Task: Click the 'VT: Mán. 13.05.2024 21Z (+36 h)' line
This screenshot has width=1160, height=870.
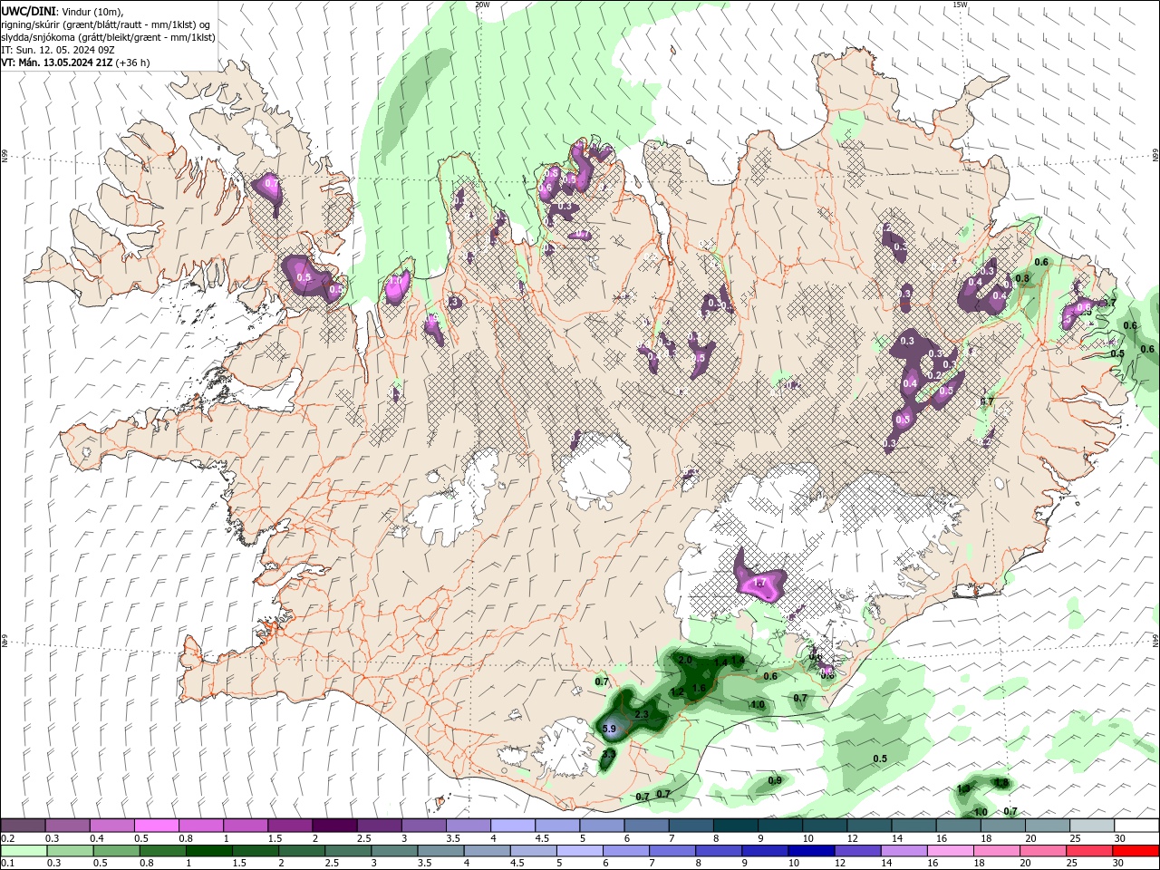Action: click(75, 63)
